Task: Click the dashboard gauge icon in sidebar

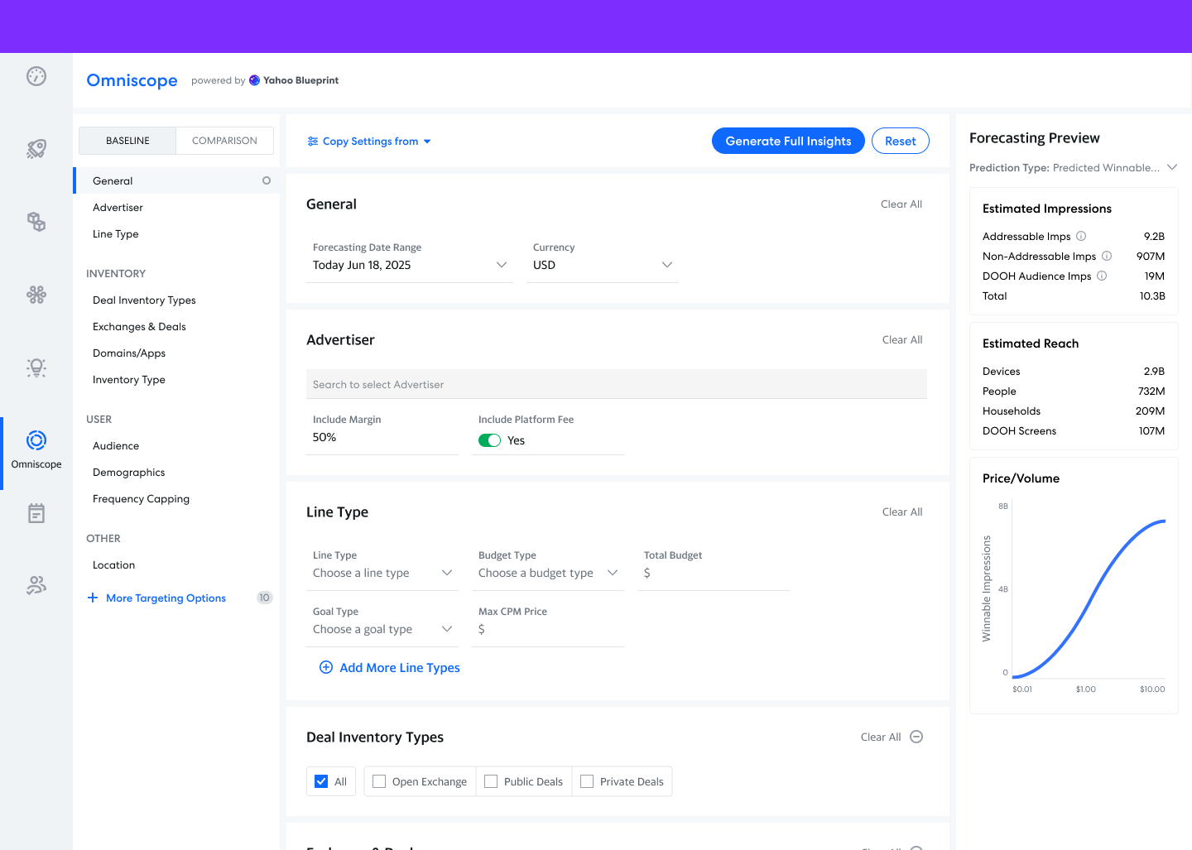Action: coord(36,76)
